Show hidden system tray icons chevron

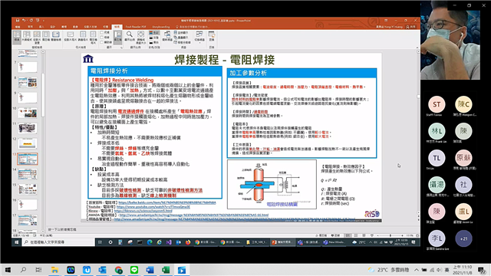417,270
